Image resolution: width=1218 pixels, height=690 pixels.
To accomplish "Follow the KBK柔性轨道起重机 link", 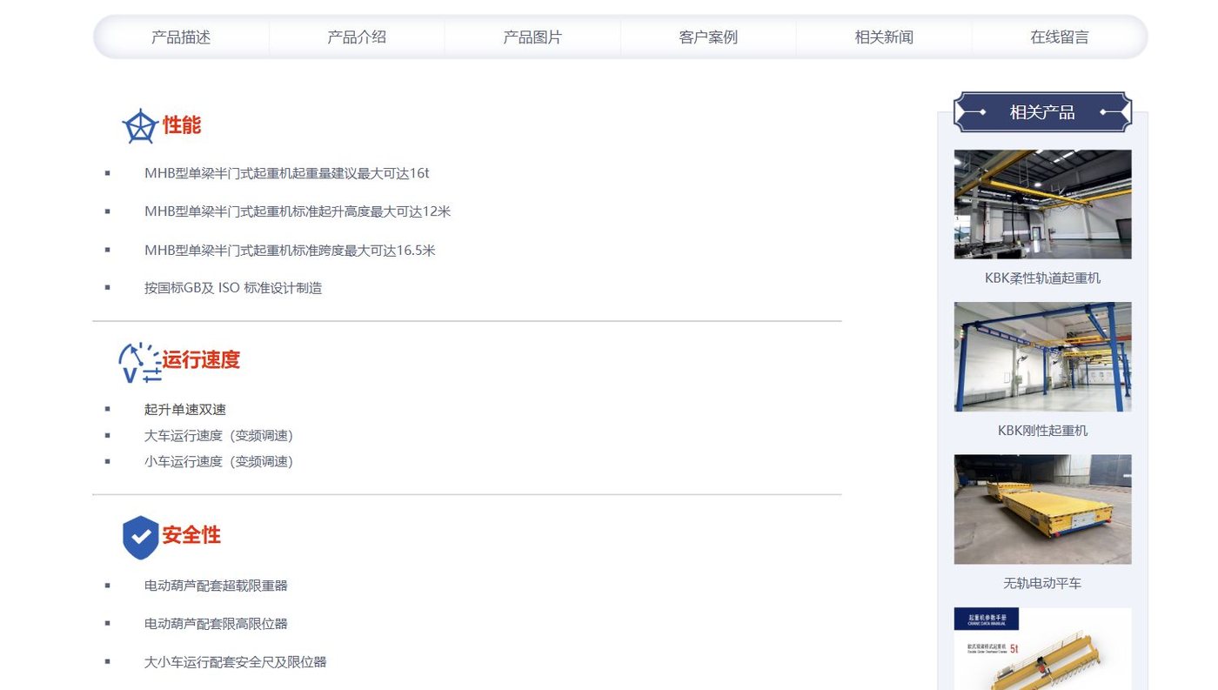I will tap(1042, 278).
